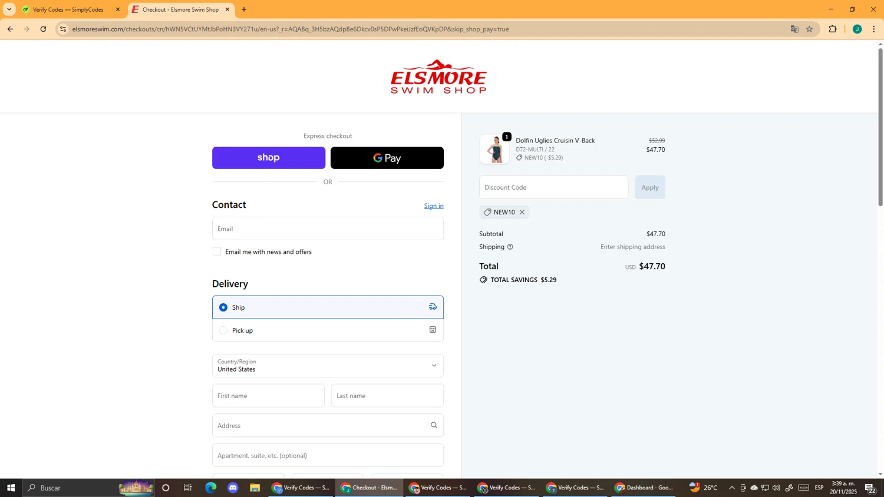
Task: Click the Elsmore Swim Shop logo
Action: pyautogui.click(x=438, y=77)
